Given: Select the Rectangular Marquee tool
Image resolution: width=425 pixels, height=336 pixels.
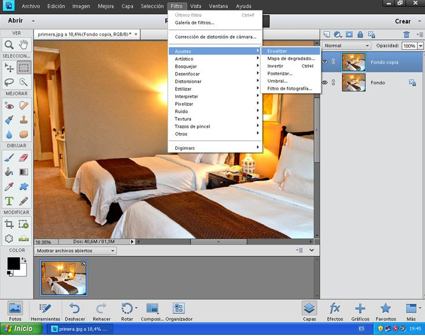Looking at the screenshot, I should click(x=24, y=68).
